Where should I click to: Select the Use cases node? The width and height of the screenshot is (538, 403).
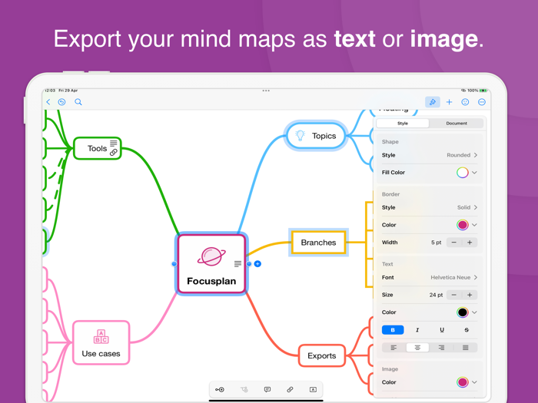point(101,342)
